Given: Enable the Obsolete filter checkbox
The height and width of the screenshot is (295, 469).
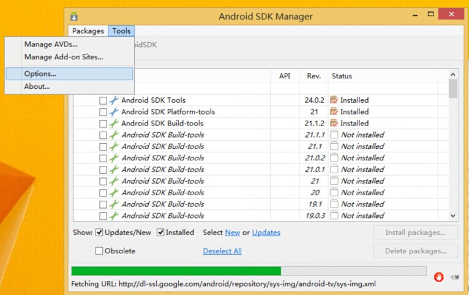Looking at the screenshot, I should [99, 250].
